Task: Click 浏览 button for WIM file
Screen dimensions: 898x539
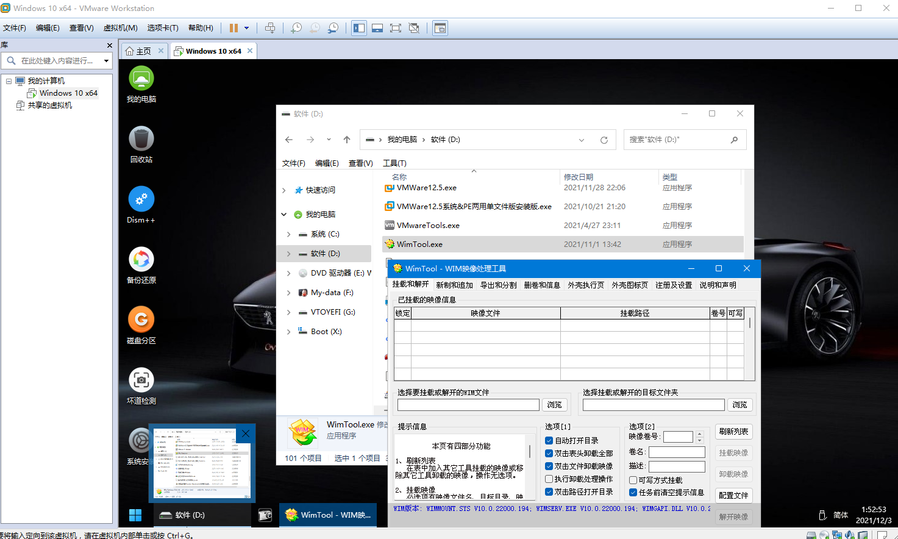Action: 554,405
